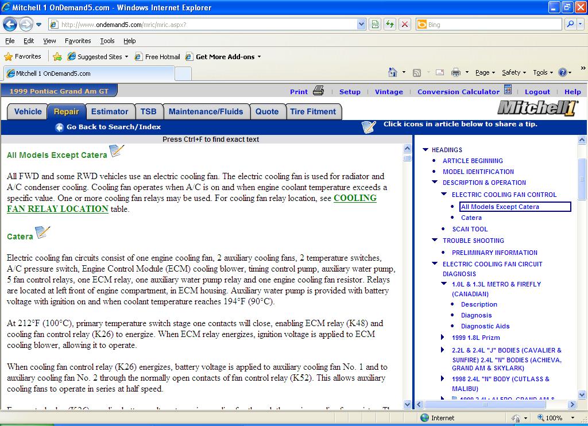Click the article pane scroll down arrow
Image resolution: width=588 pixels, height=426 pixels.
coord(407,404)
